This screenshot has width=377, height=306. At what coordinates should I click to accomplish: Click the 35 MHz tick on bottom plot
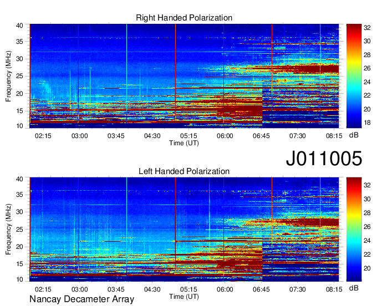pos(19,195)
